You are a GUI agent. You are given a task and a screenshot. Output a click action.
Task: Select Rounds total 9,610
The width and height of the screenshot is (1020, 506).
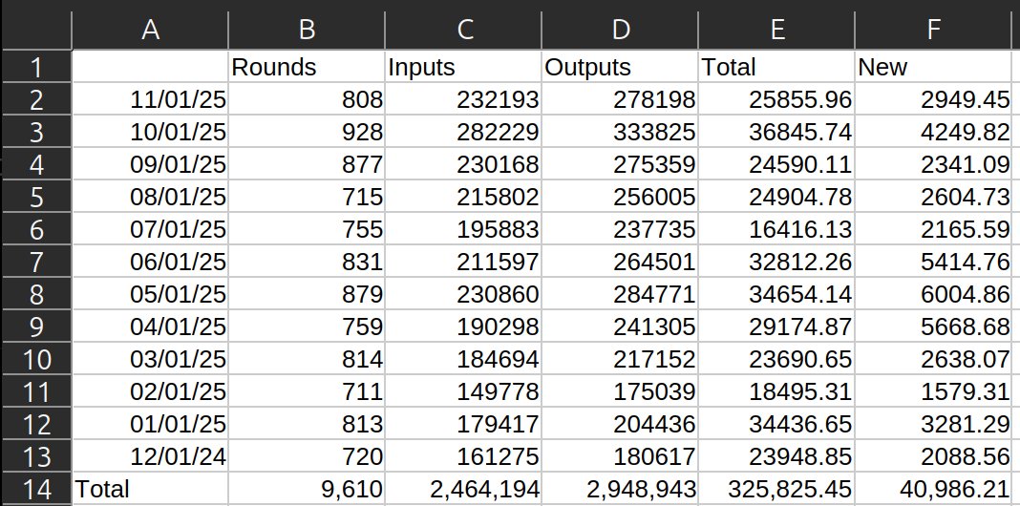tap(307, 489)
